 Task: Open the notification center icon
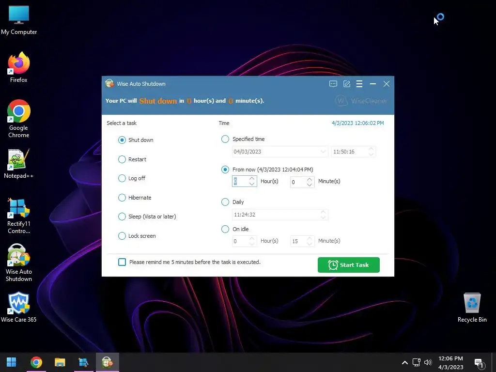tap(479, 363)
